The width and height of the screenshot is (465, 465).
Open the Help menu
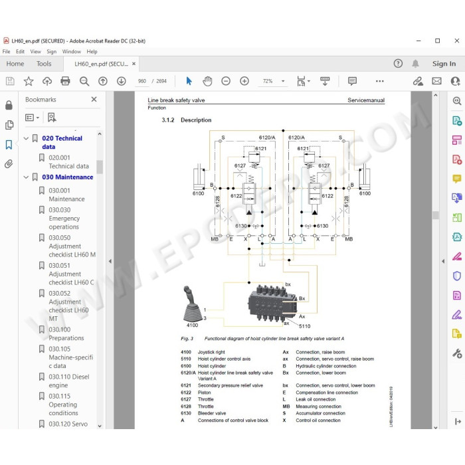(x=92, y=52)
